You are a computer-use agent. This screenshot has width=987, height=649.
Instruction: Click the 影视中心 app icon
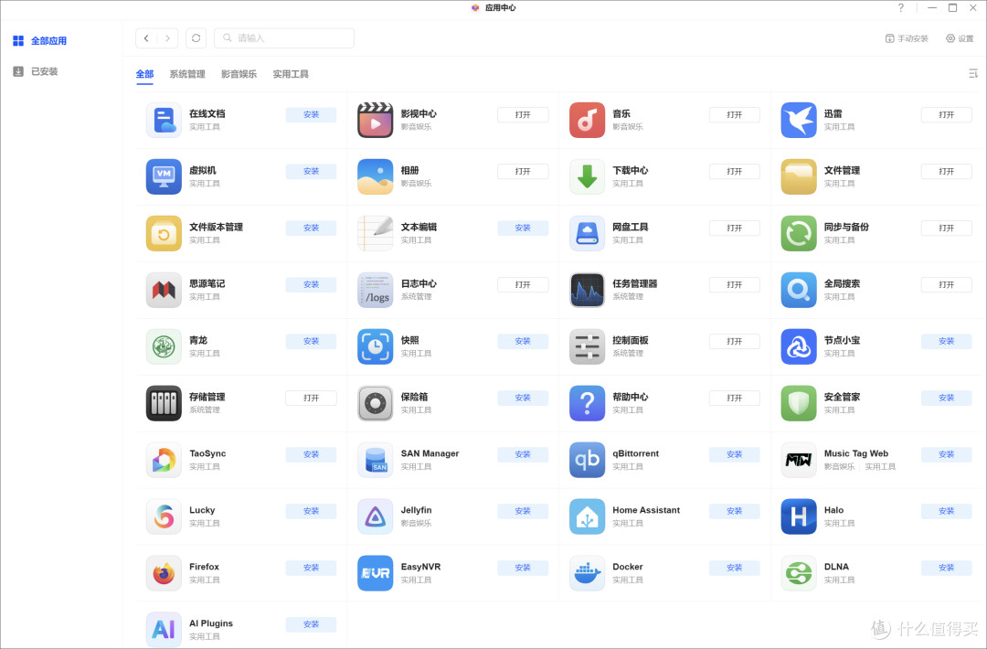pyautogui.click(x=376, y=120)
